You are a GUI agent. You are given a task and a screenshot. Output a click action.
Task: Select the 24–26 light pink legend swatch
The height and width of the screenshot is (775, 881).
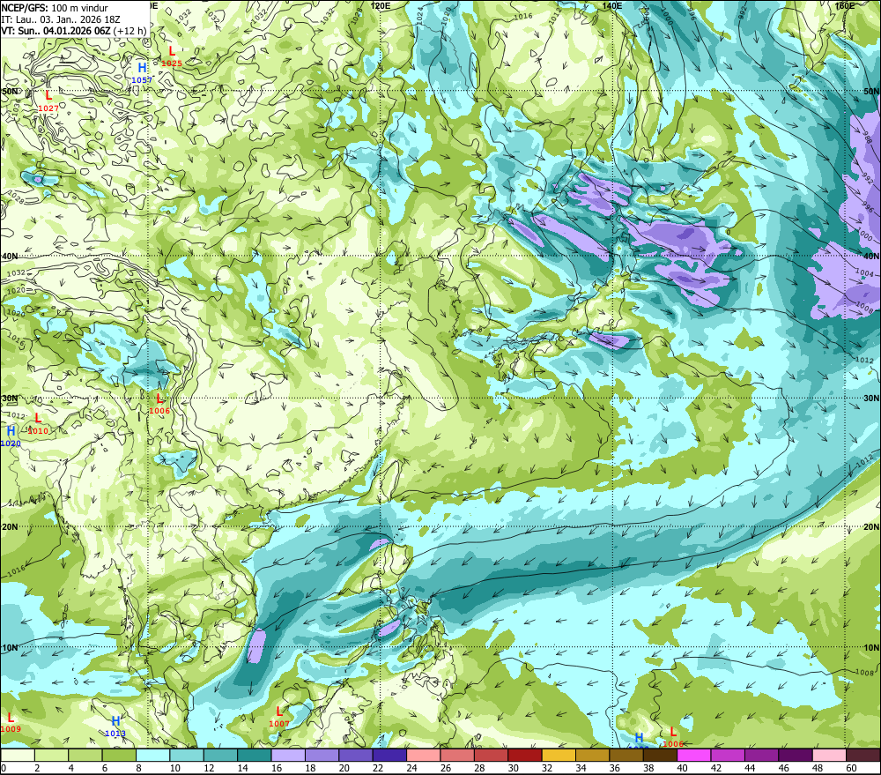pyautogui.click(x=423, y=755)
